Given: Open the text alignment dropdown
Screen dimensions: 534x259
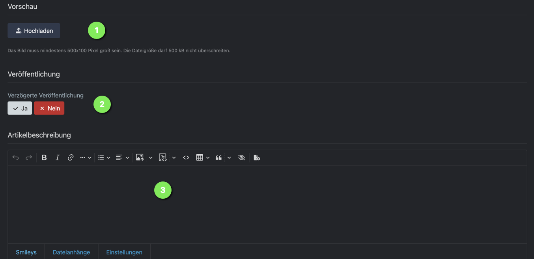Looking at the screenshot, I should (x=122, y=157).
